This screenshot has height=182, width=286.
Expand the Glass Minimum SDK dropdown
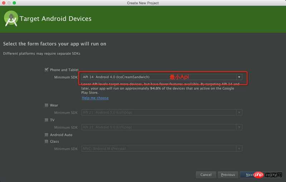239,149
